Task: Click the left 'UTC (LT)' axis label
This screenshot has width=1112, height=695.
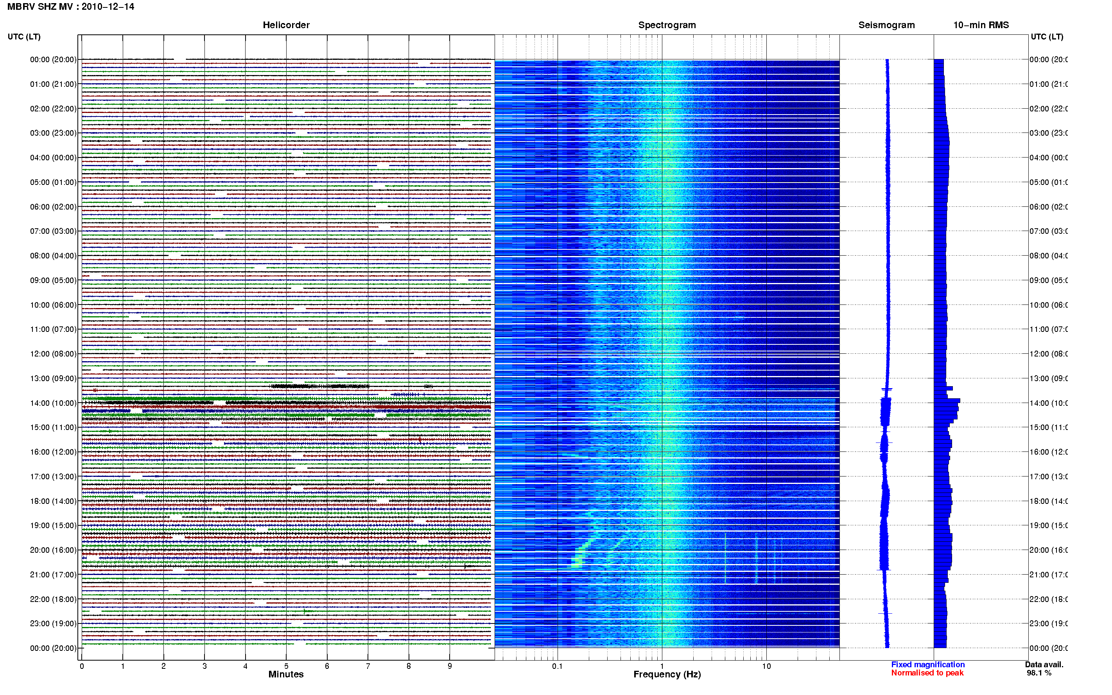Action: coord(24,36)
